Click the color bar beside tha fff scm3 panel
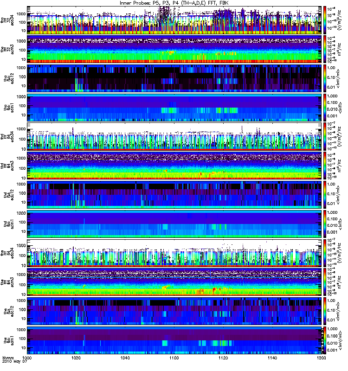The height and width of the screenshot is (371, 348). pos(325,49)
